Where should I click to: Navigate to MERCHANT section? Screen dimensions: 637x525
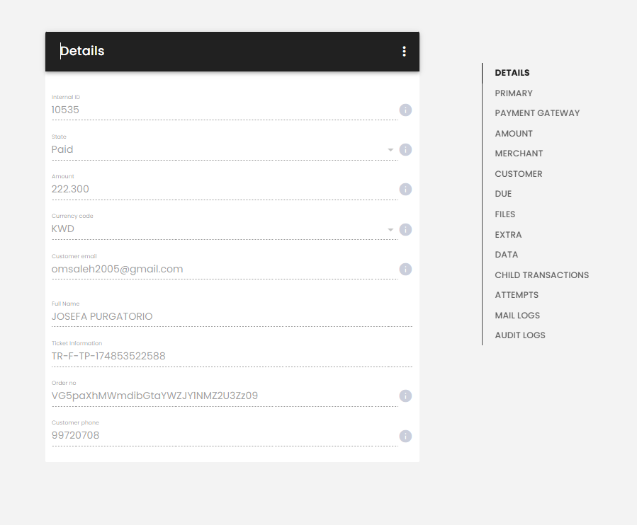(x=519, y=154)
